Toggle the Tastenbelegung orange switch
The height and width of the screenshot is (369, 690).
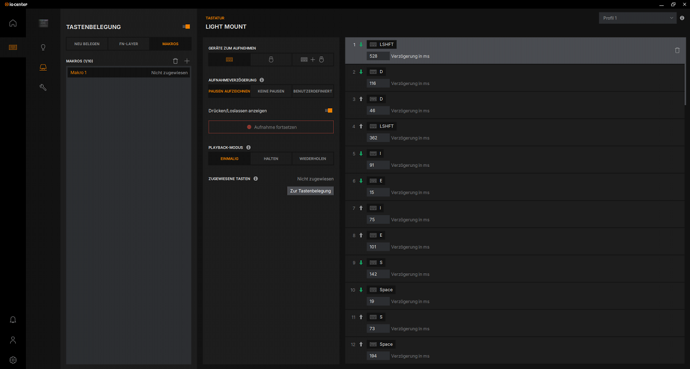186,26
